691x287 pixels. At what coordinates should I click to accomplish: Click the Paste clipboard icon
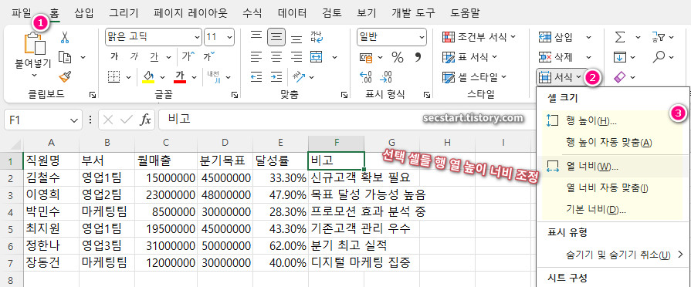35,43
